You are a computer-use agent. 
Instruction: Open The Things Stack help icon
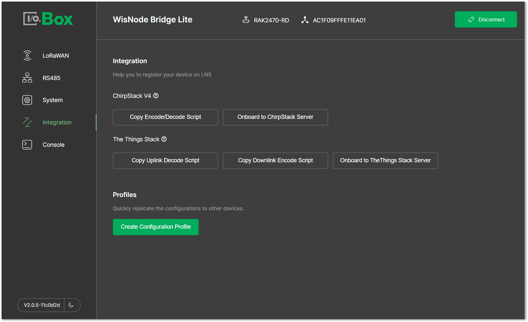[x=164, y=139]
